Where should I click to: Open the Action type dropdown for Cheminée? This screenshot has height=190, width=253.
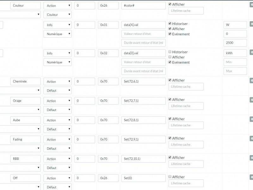coord(57,81)
